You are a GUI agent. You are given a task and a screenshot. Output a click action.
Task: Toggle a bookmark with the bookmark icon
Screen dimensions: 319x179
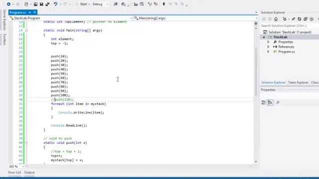coord(164,4)
